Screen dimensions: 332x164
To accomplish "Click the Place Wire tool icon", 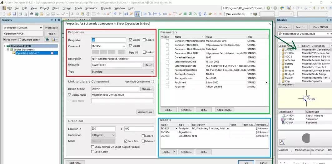I will tap(145, 14).
